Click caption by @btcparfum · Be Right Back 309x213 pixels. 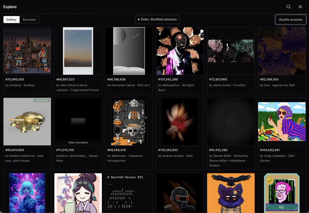tap(176, 88)
